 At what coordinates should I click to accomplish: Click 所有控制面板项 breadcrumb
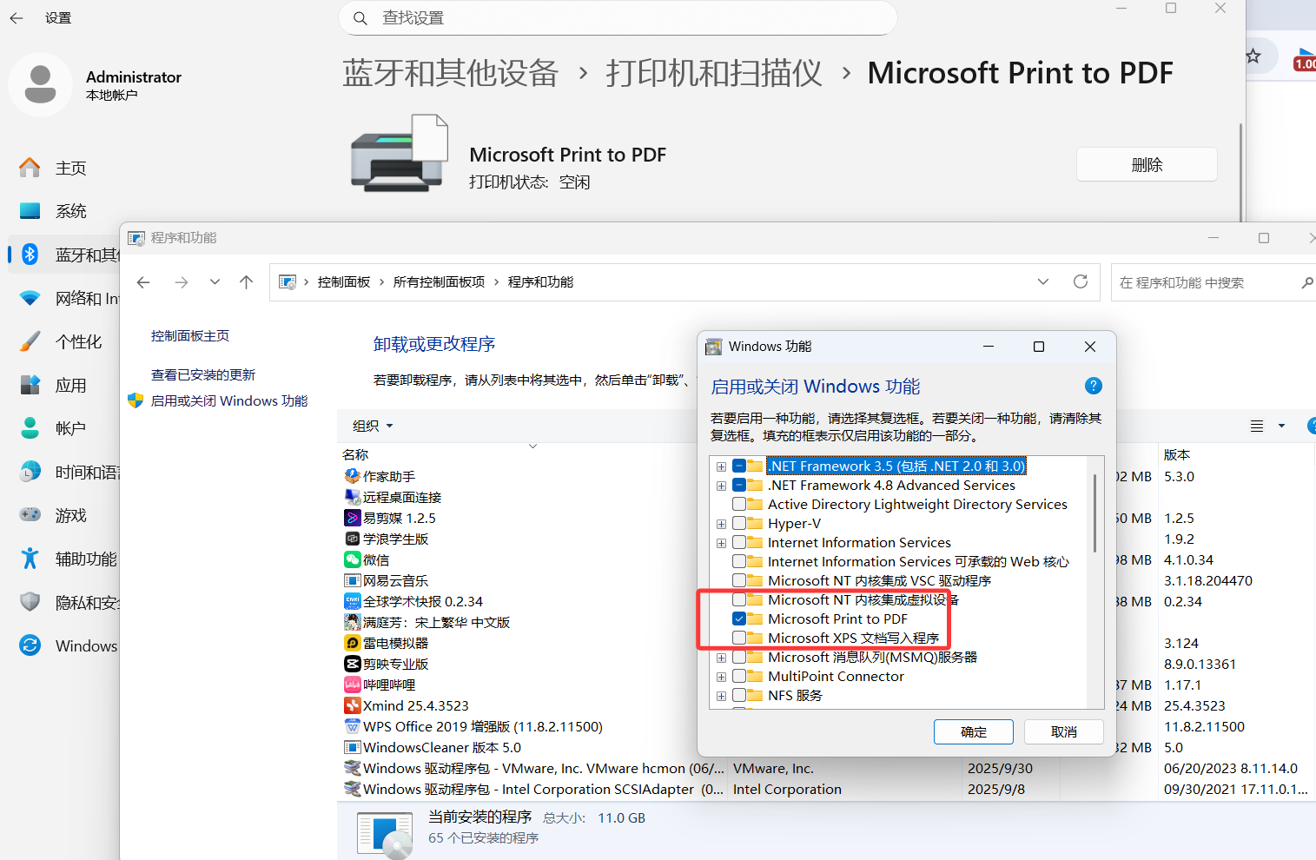(439, 281)
